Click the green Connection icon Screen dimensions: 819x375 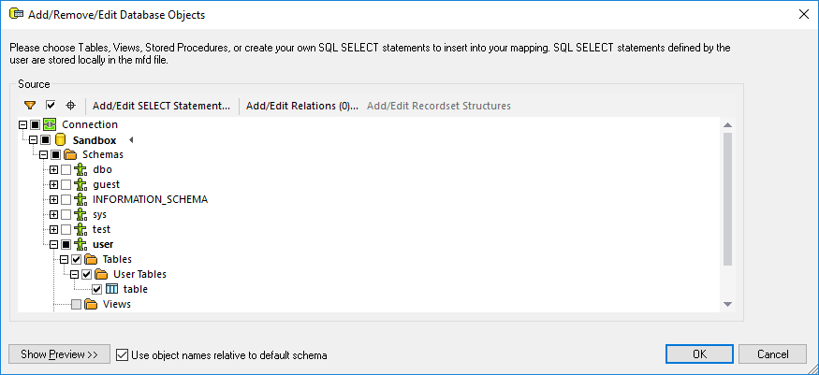pos(50,124)
